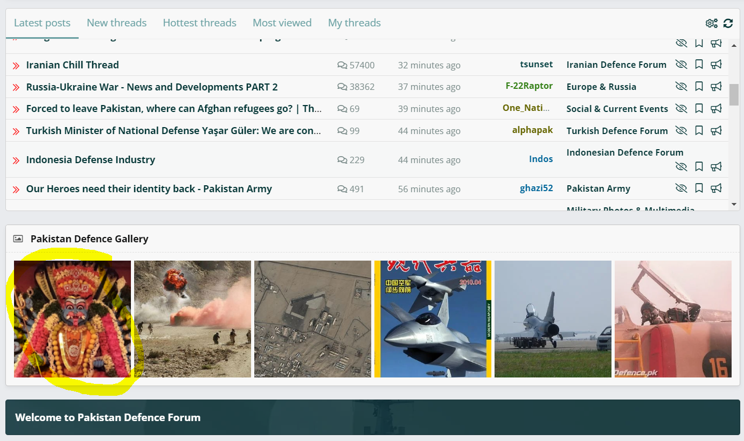
Task: Bookmark the Indonesia Defense Industry thread
Action: (x=699, y=167)
